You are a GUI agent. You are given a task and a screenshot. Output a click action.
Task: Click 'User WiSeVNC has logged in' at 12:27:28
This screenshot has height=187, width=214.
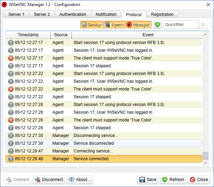[113, 112]
